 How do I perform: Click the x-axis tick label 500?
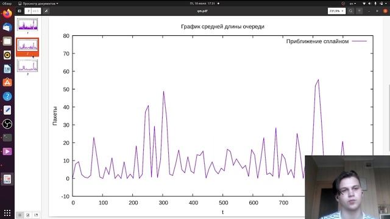(224, 203)
